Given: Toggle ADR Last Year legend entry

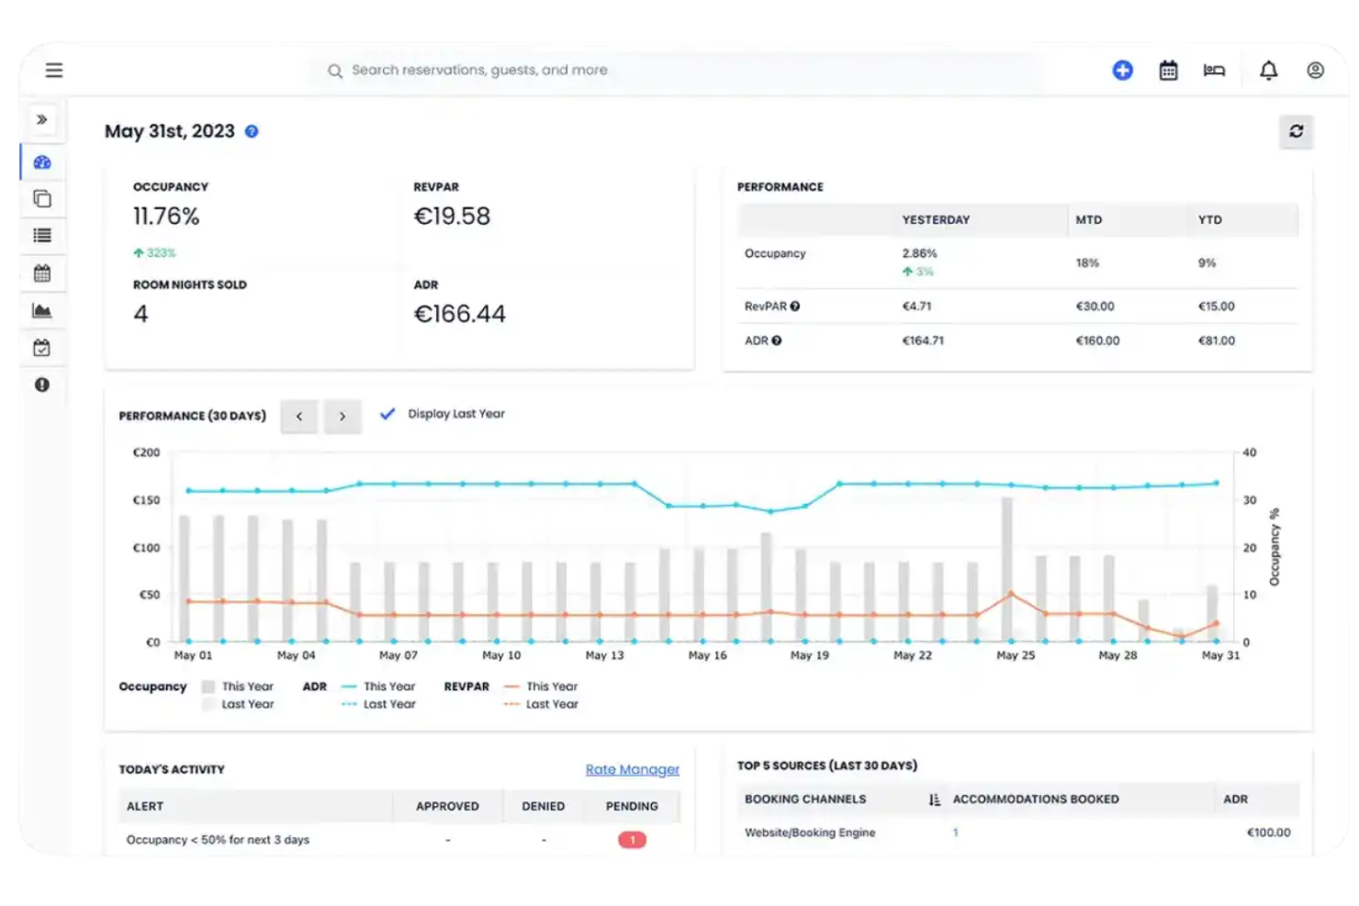Looking at the screenshot, I should (378, 704).
